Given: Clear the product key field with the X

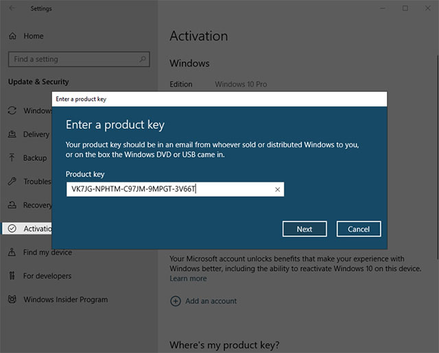Looking at the screenshot, I should (x=277, y=189).
